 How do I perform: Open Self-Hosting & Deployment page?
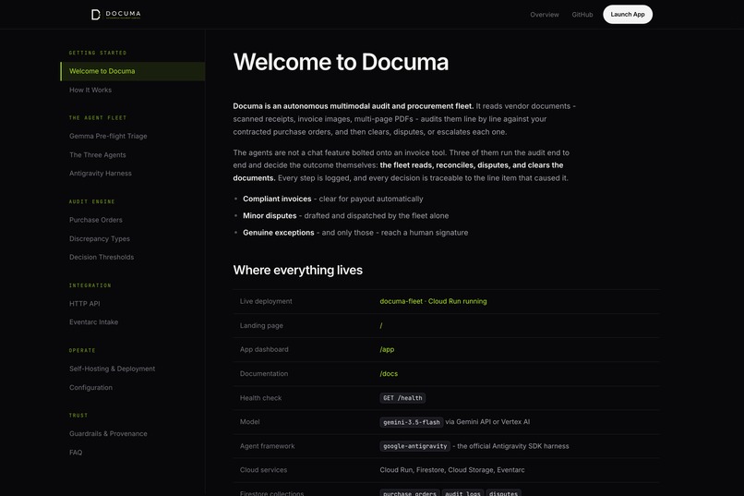[112, 369]
